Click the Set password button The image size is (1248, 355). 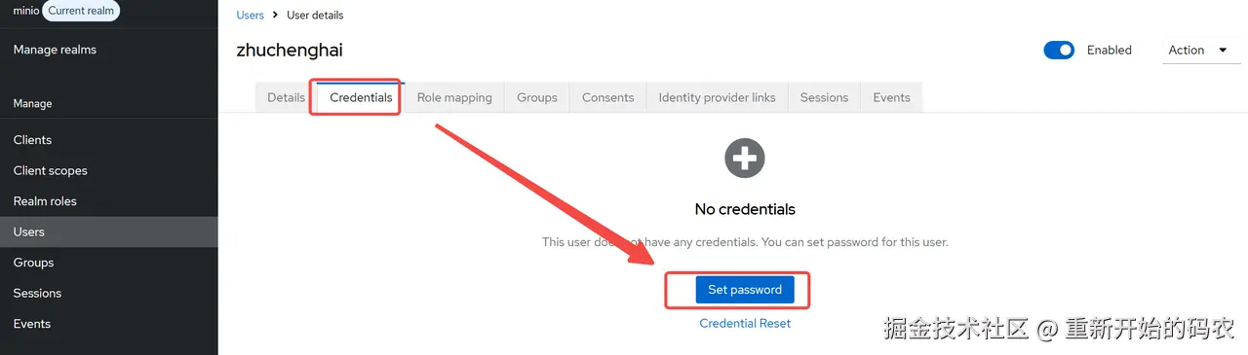tap(745, 290)
